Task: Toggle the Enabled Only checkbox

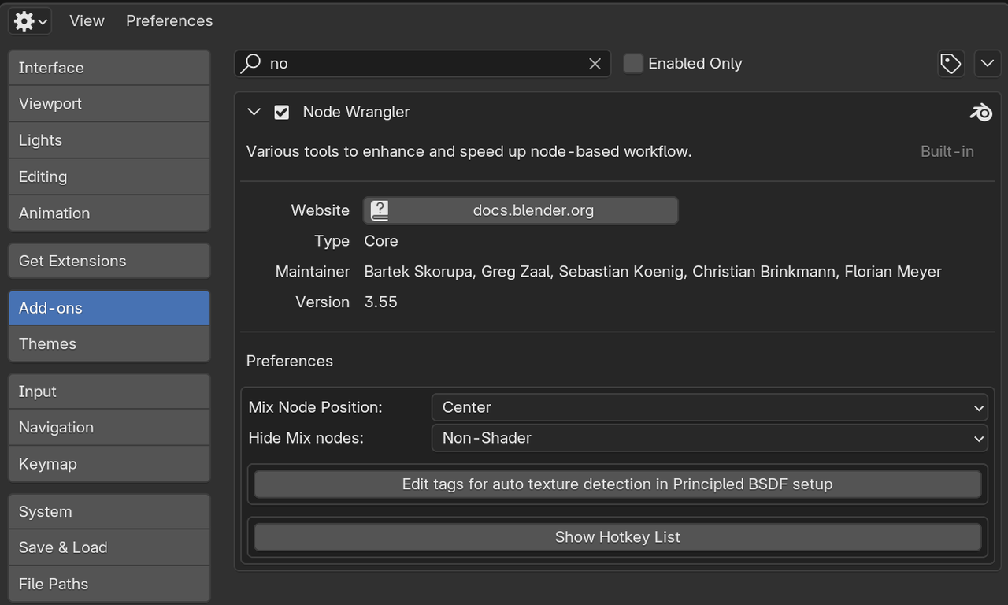Action: [633, 64]
